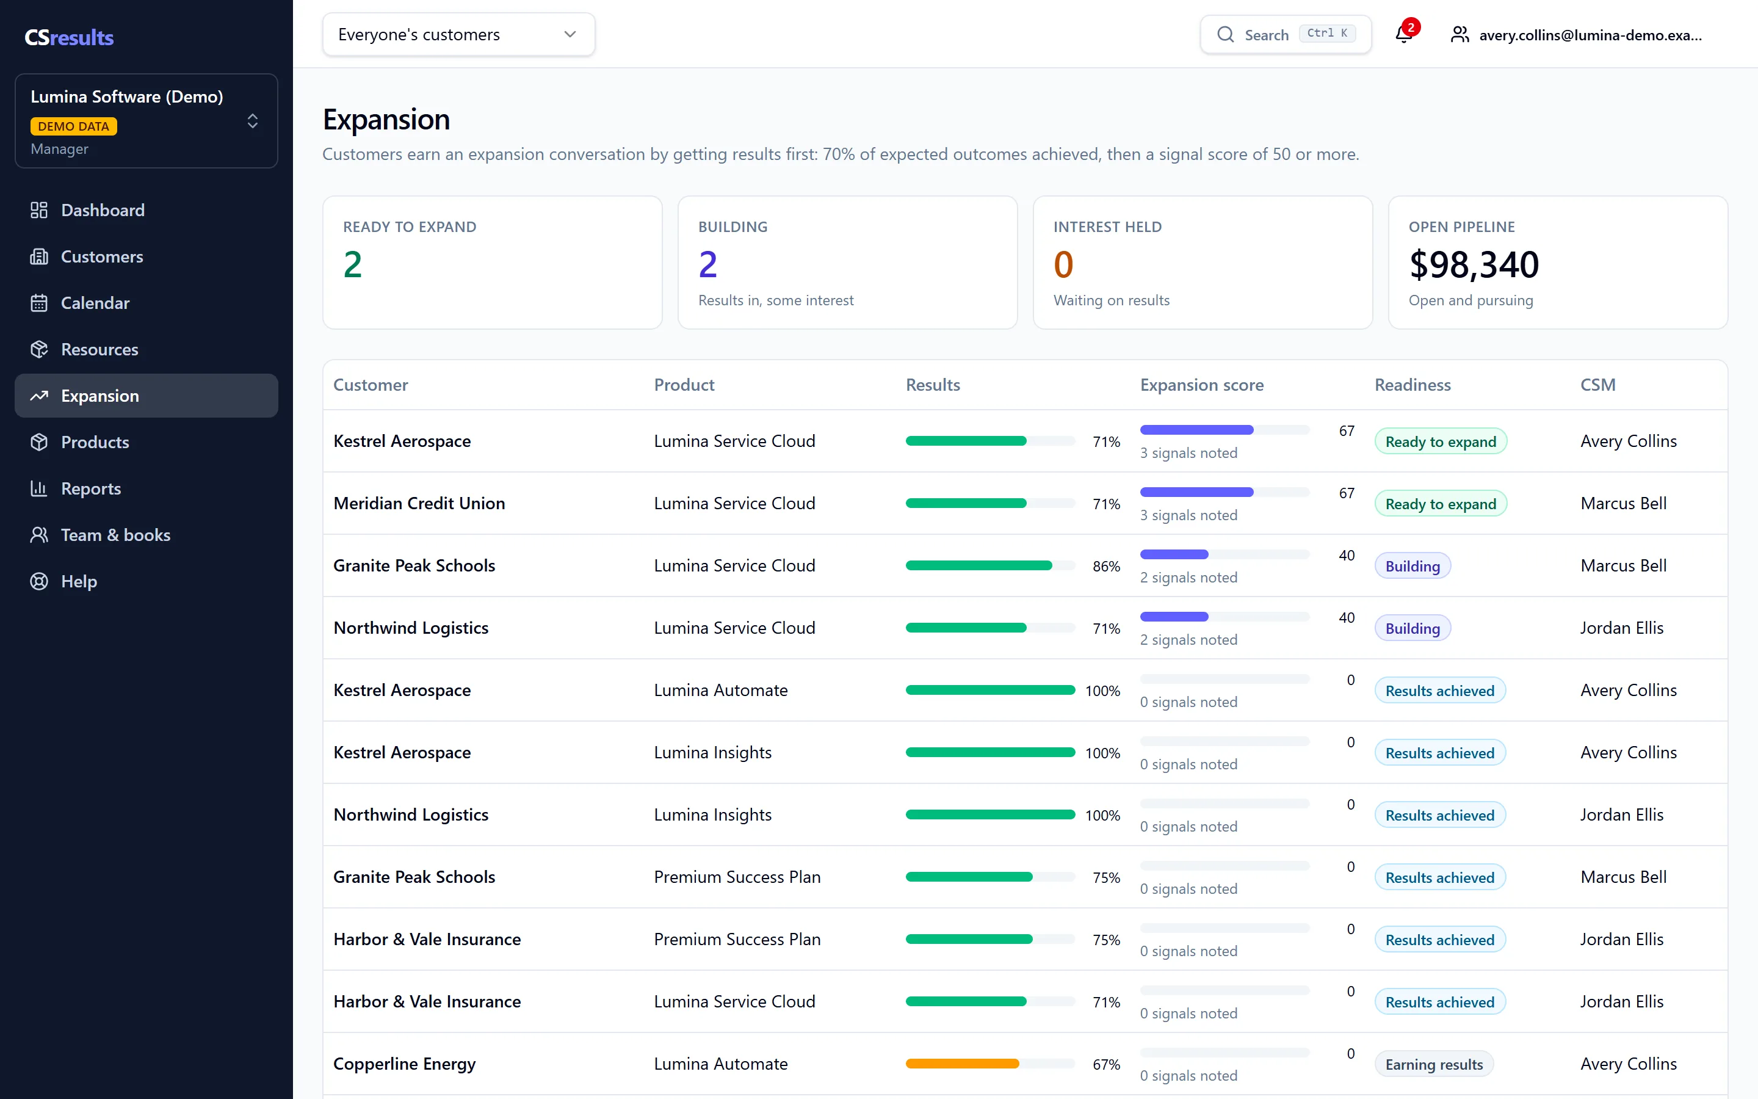
Task: Click the Reports bar chart icon
Action: 38,488
